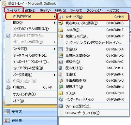Click the Ctrl+Shift+S shortcut text
This screenshot has height=125, width=131.
(x=115, y=23)
